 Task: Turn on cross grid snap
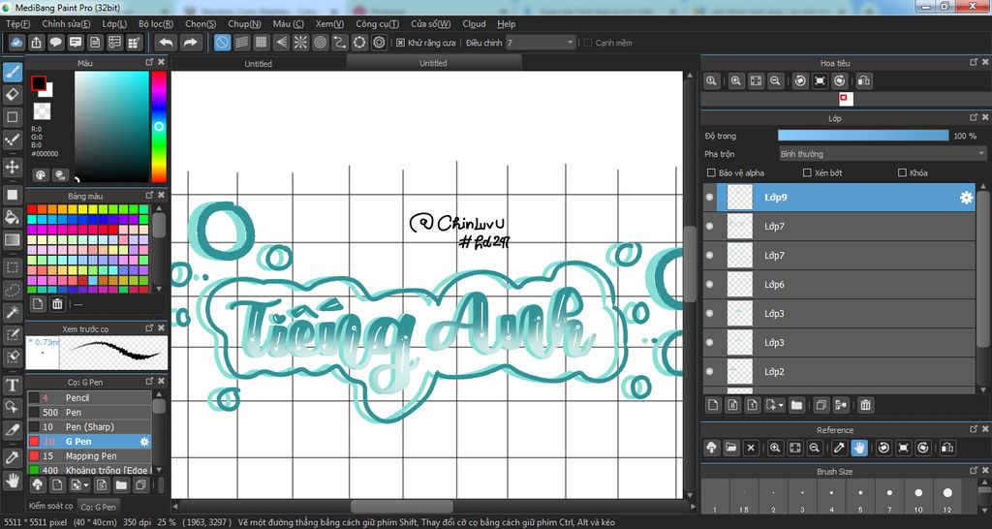(x=262, y=43)
